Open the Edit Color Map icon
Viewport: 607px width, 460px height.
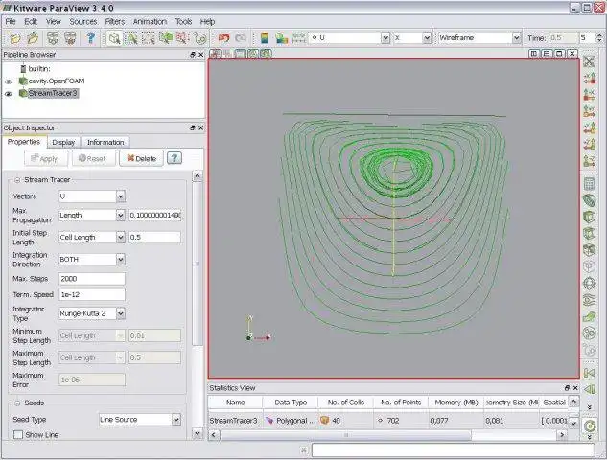point(281,38)
